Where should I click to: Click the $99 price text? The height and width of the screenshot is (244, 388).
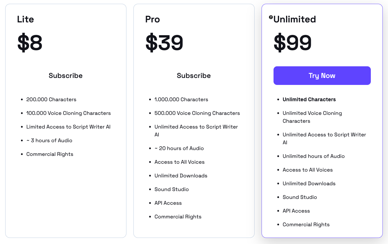click(292, 43)
